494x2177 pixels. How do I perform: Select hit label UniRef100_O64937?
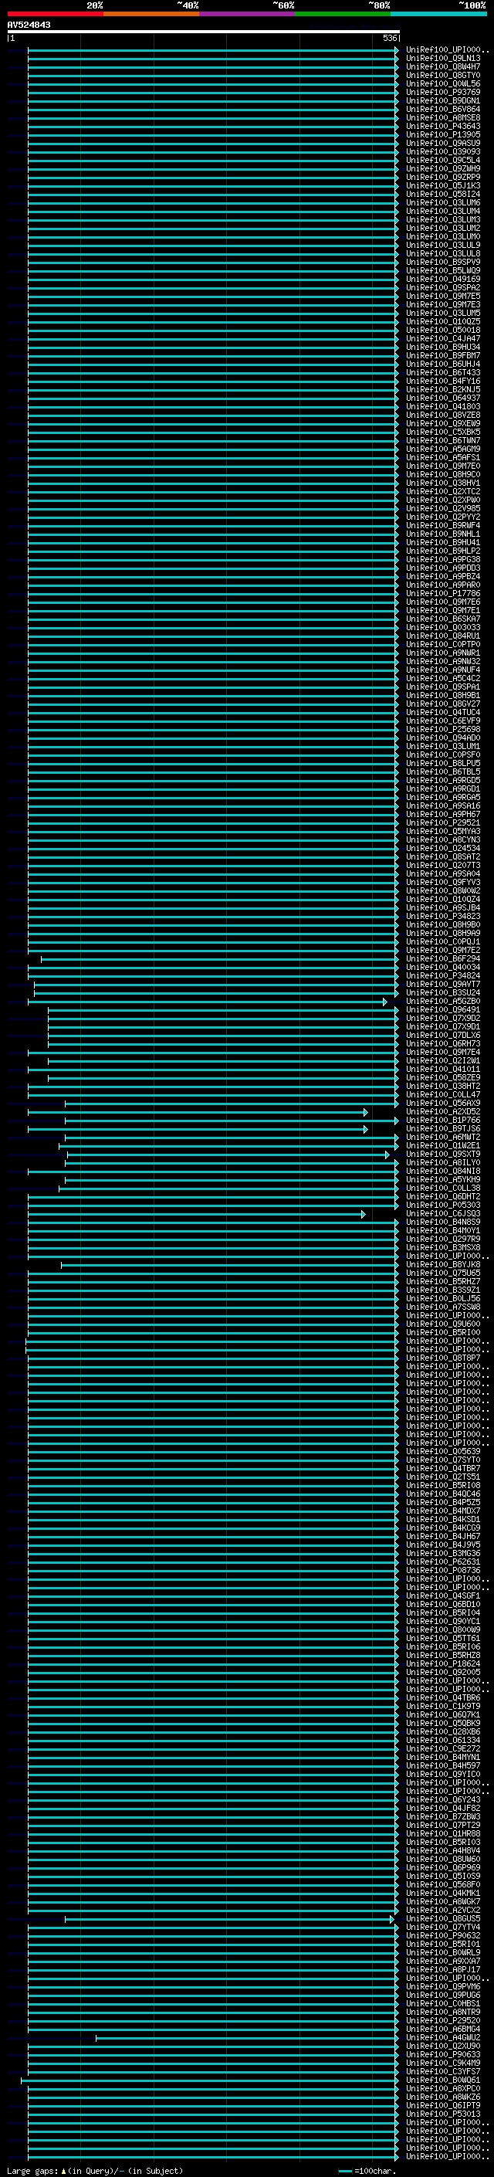click(x=442, y=398)
